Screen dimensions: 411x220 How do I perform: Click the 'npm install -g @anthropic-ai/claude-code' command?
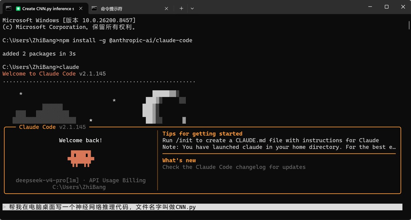coord(126,40)
